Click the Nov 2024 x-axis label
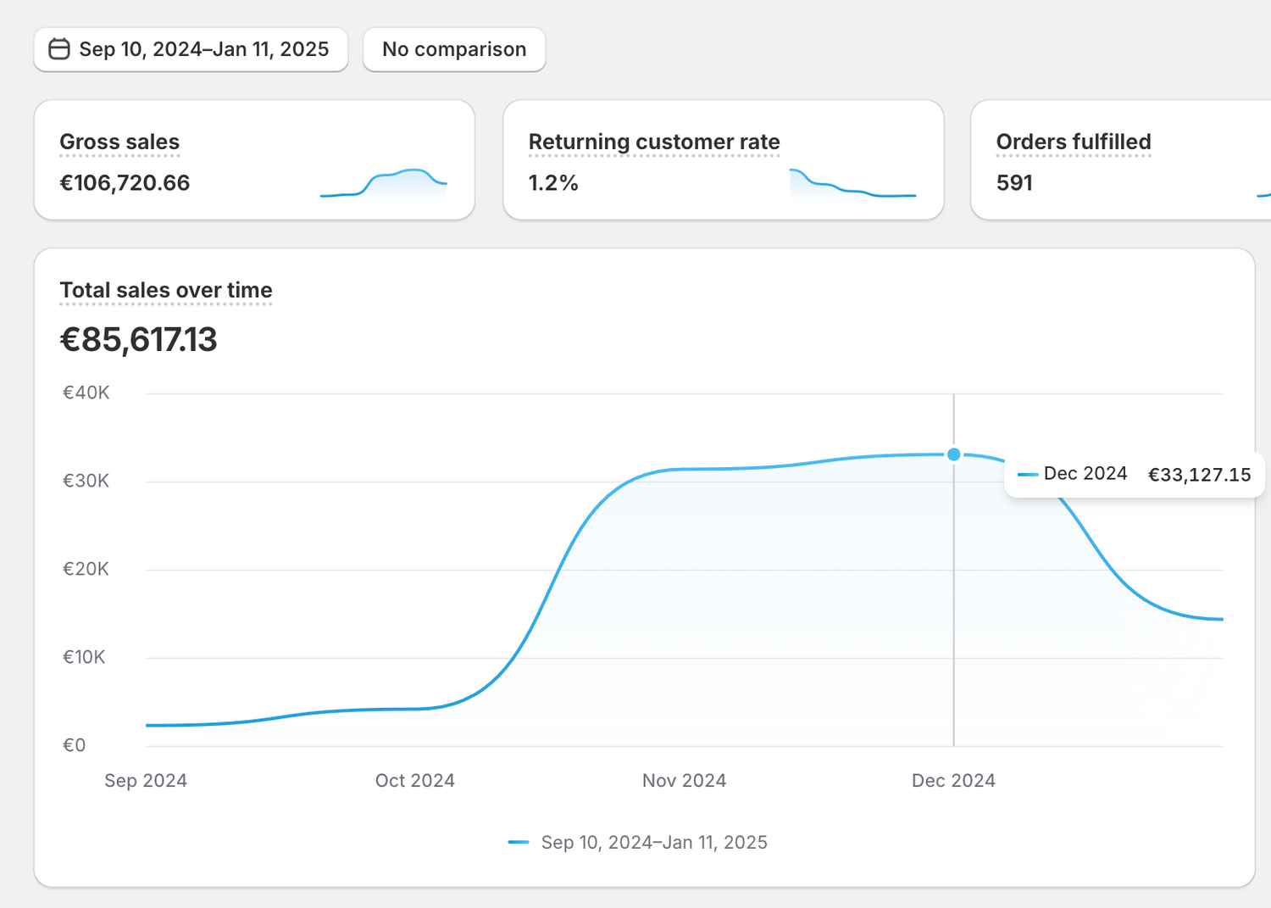This screenshot has width=1271, height=908. pos(684,780)
